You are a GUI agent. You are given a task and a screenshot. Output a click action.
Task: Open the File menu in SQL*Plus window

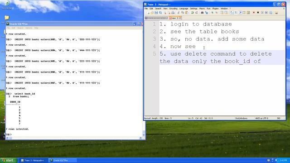click(8, 28)
